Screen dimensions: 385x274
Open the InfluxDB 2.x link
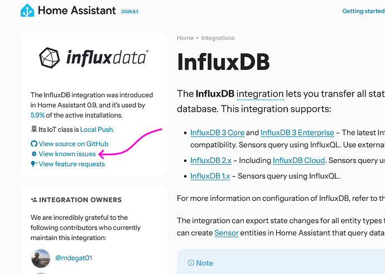pyautogui.click(x=211, y=161)
